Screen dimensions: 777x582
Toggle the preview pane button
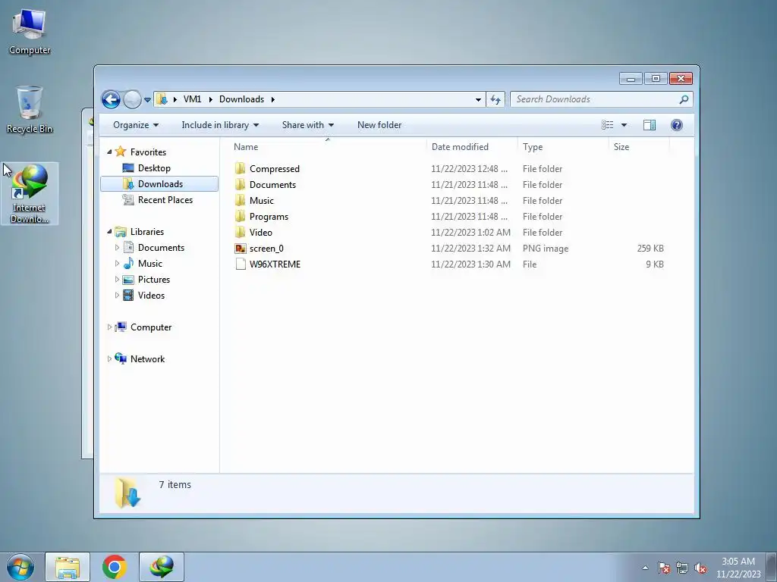point(650,125)
